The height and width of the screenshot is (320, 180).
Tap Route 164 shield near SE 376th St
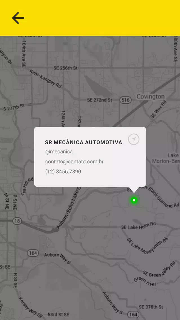pos(133,314)
